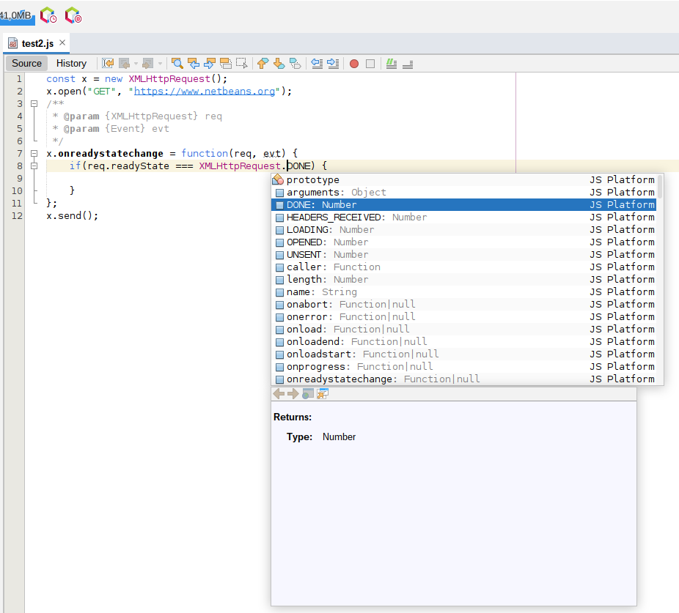The width and height of the screenshot is (679, 613).
Task: Select onloadend: Function|null completion item
Action: [x=463, y=342]
